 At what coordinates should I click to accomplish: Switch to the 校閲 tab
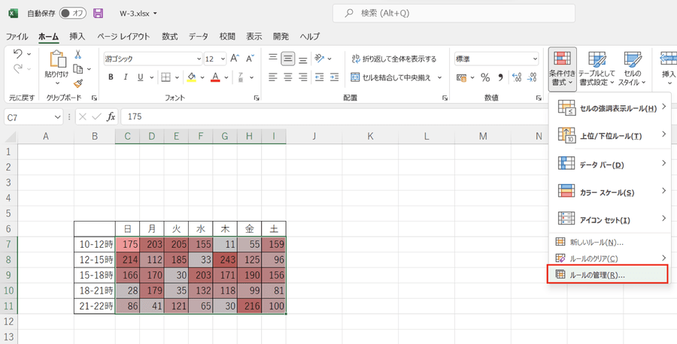[x=227, y=36]
